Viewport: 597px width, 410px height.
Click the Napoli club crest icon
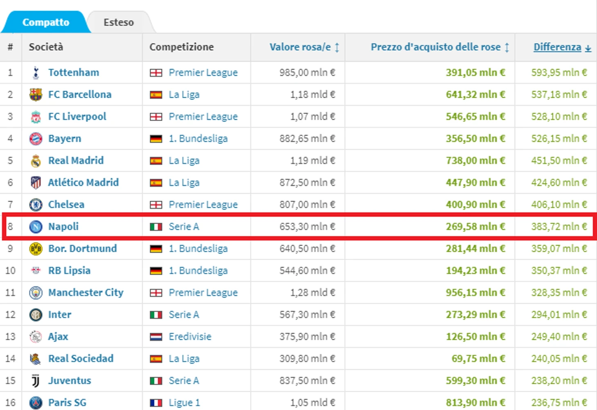pyautogui.click(x=36, y=227)
